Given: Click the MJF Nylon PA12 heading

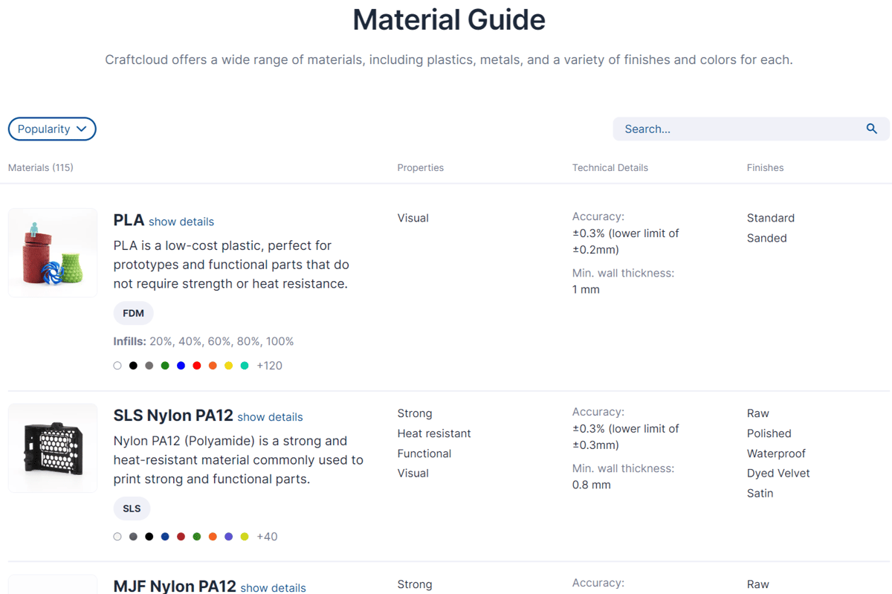Looking at the screenshot, I should [x=175, y=586].
